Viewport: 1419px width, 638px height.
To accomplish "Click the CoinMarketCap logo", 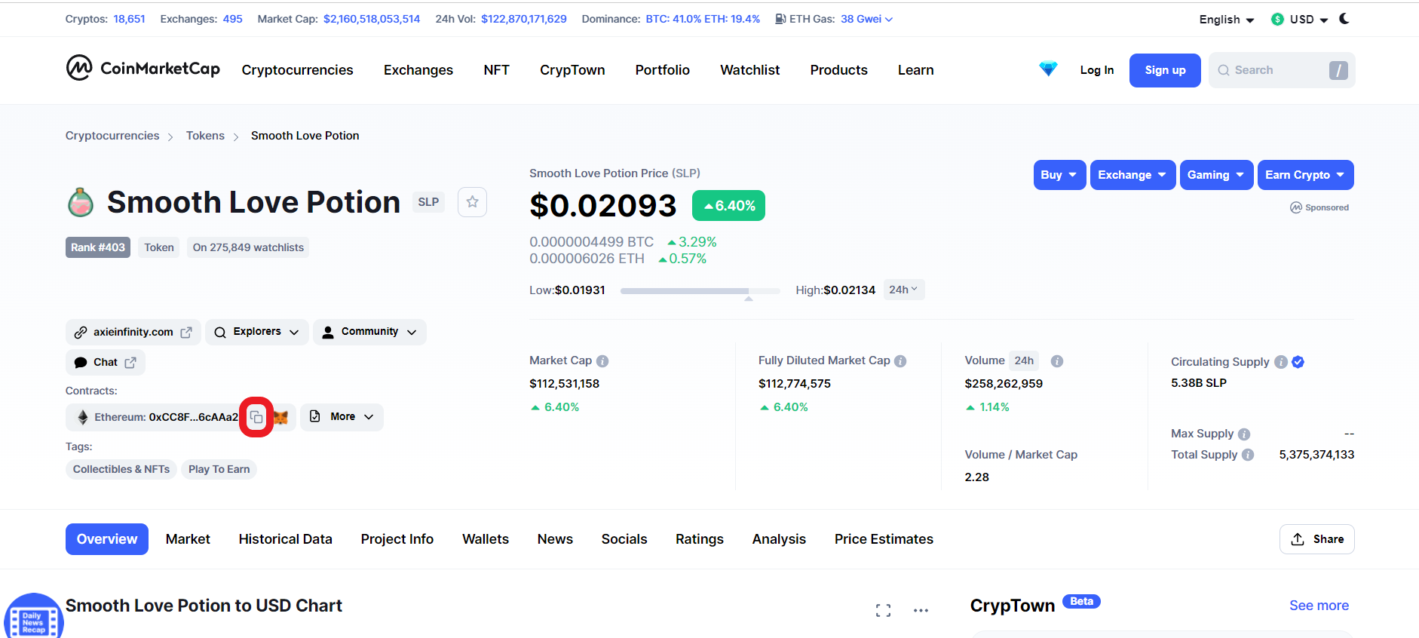I will (143, 69).
